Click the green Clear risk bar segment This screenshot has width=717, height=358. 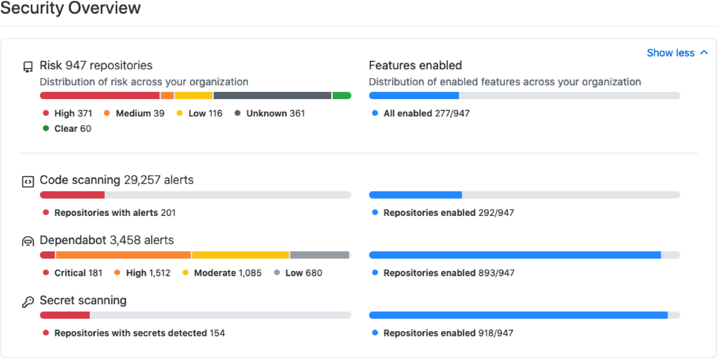[x=341, y=95]
